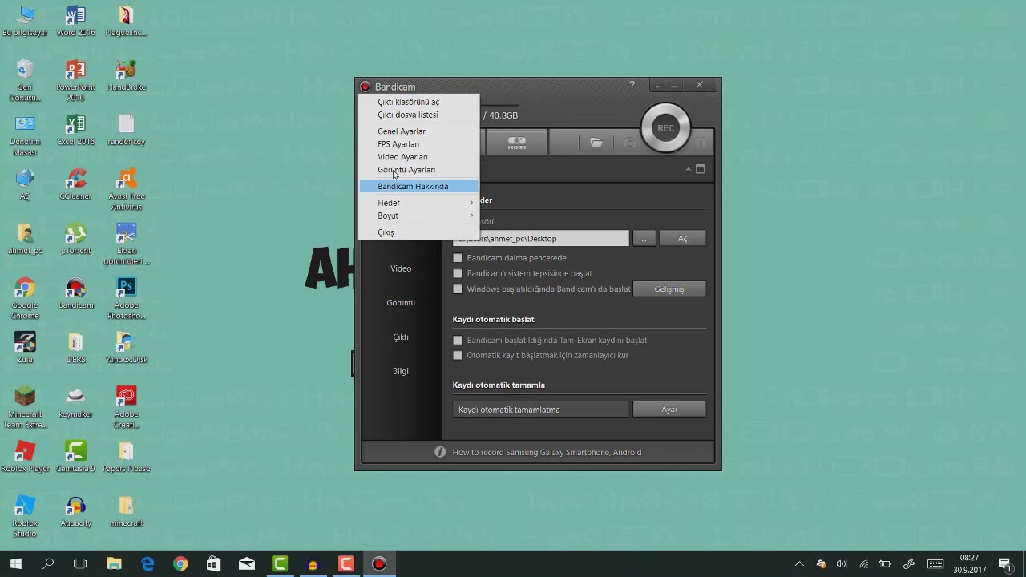Open How to record Samsung Galaxy link

(547, 452)
